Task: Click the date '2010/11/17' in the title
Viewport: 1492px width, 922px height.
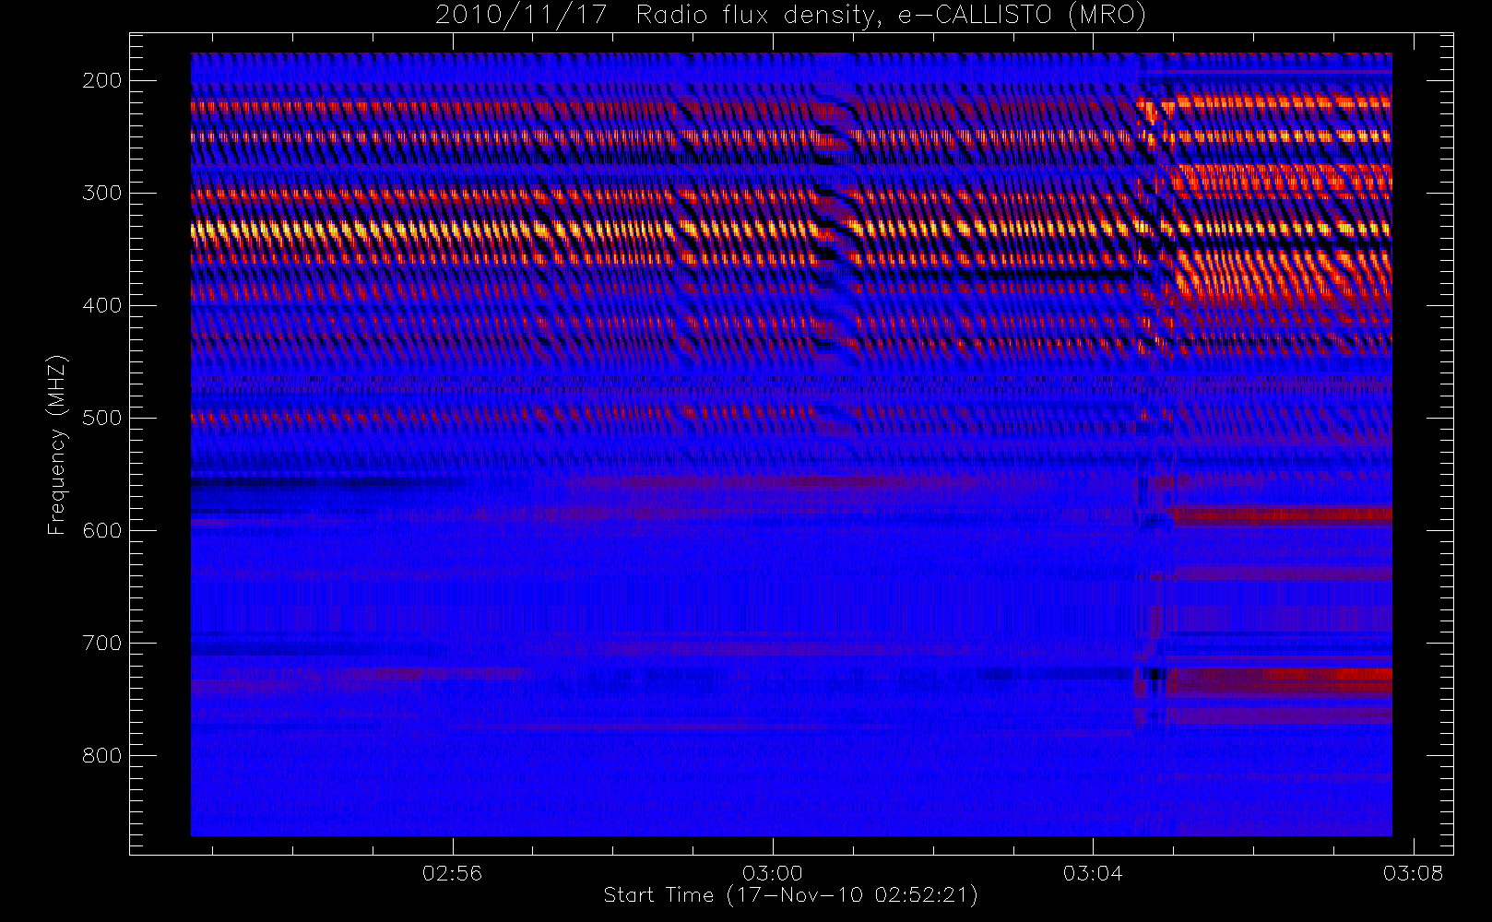Action: pos(521,16)
